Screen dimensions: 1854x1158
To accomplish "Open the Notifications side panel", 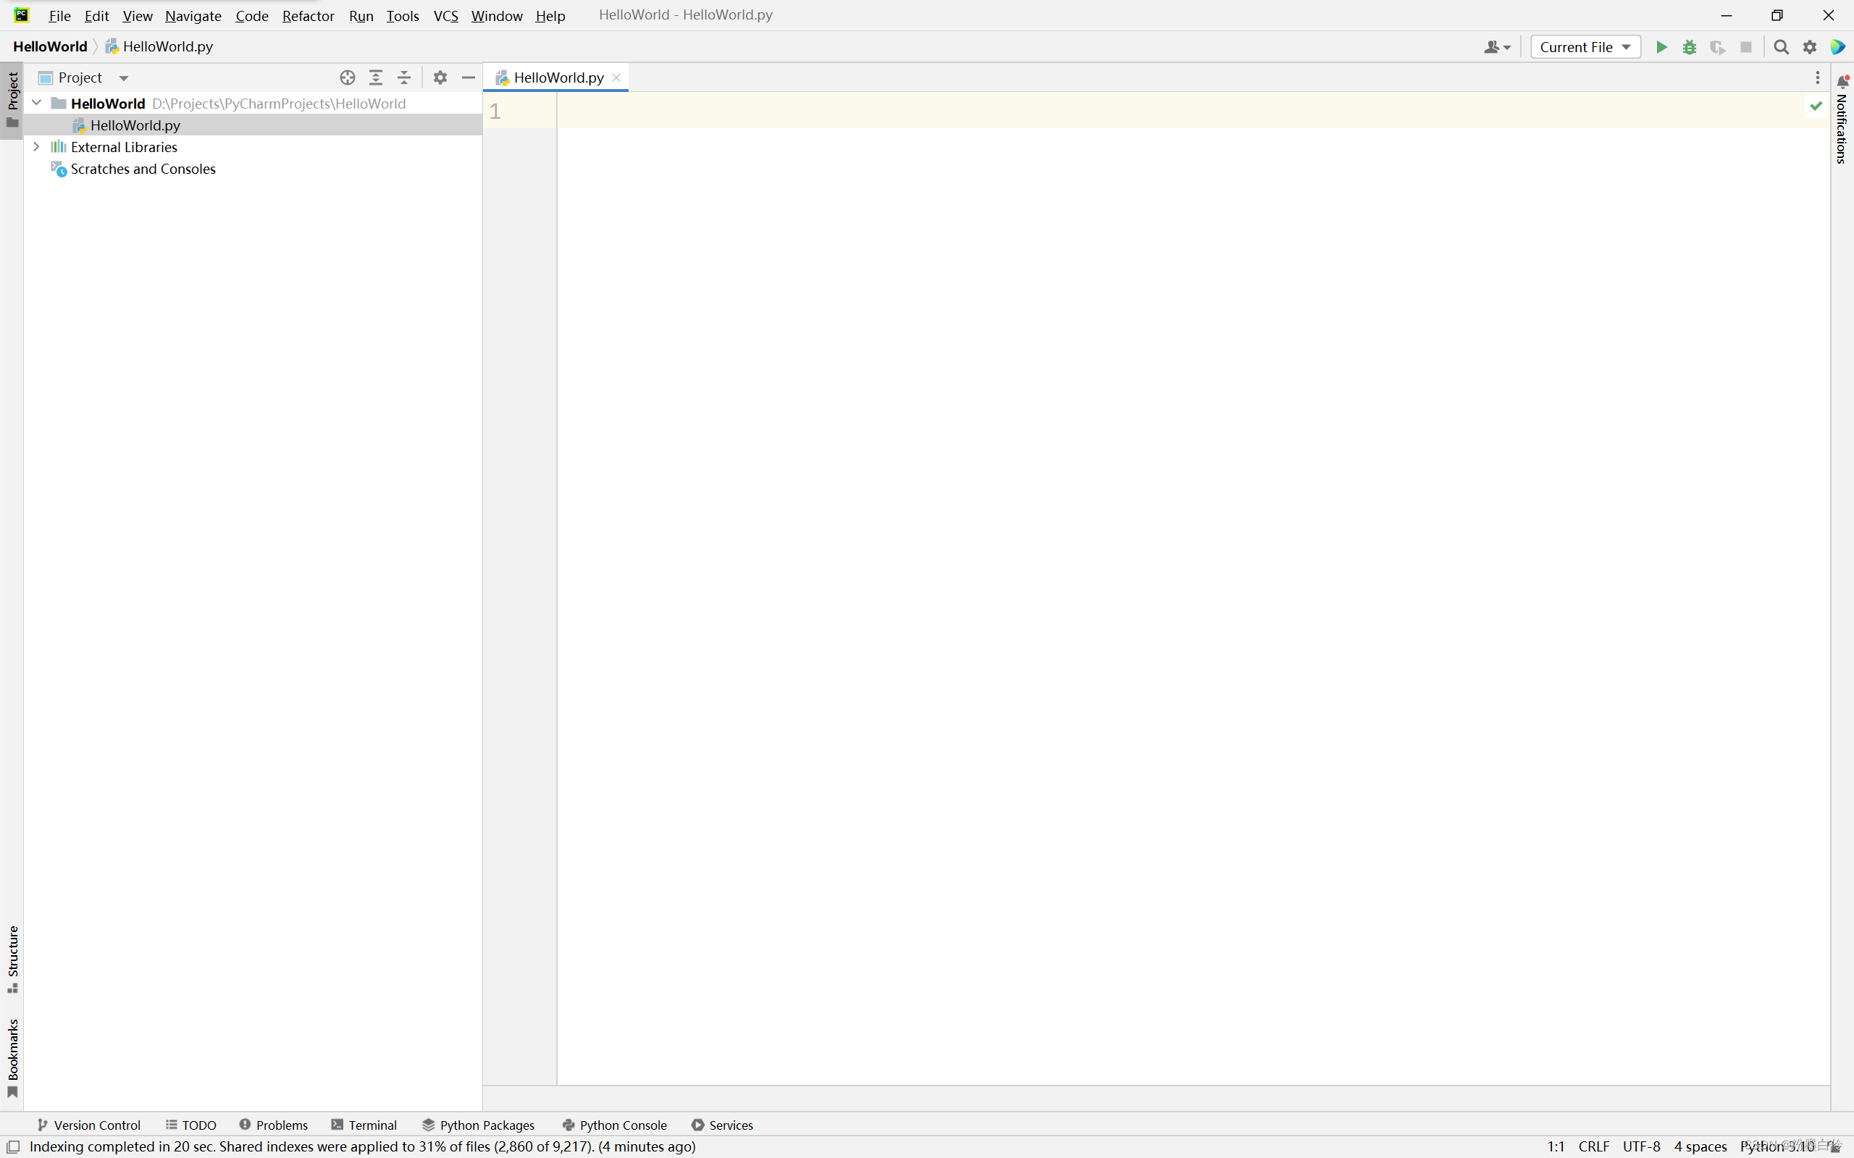I will click(x=1842, y=119).
